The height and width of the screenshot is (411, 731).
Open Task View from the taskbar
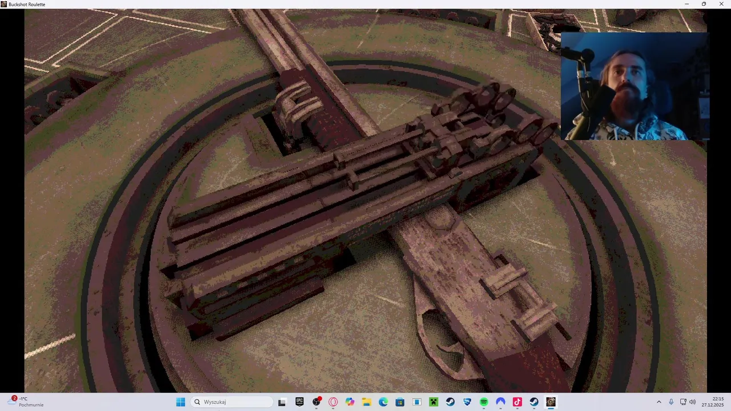pyautogui.click(x=282, y=402)
